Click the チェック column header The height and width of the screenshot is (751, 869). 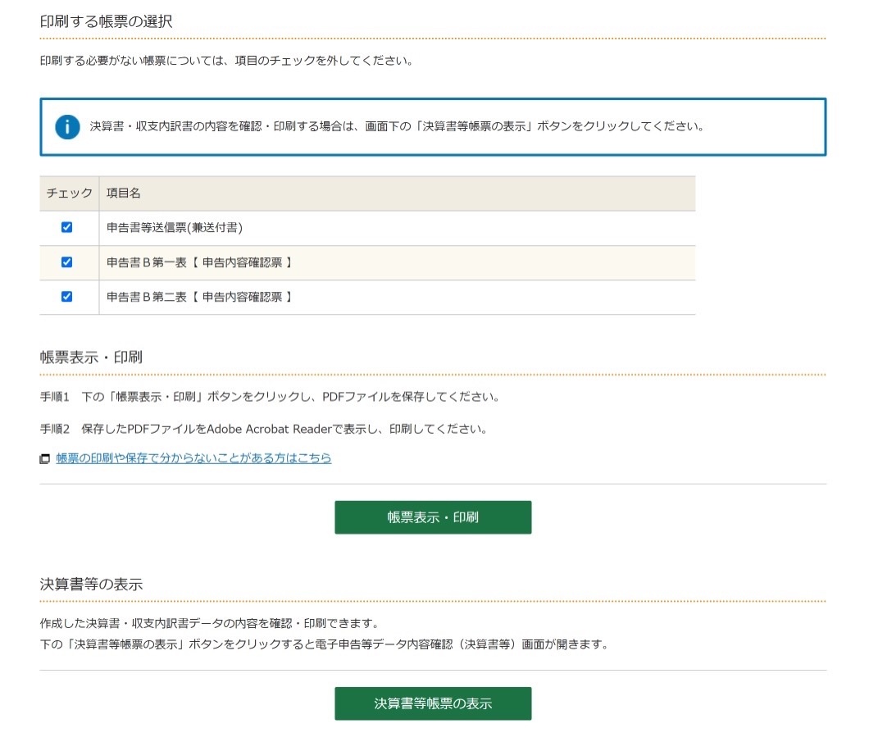tap(69, 193)
